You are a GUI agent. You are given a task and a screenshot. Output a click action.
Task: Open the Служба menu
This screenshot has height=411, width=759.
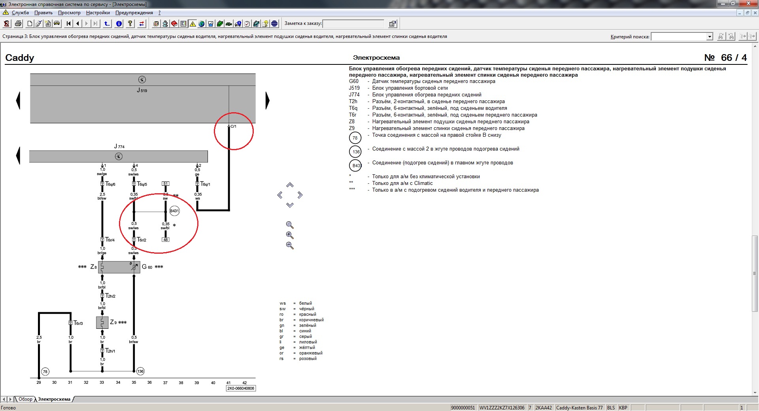[x=20, y=13]
